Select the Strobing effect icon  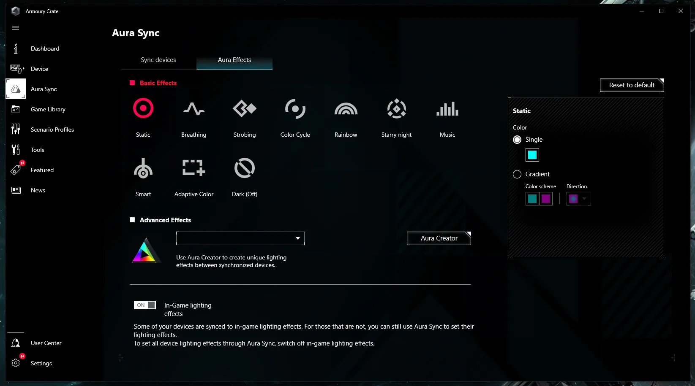(x=245, y=108)
